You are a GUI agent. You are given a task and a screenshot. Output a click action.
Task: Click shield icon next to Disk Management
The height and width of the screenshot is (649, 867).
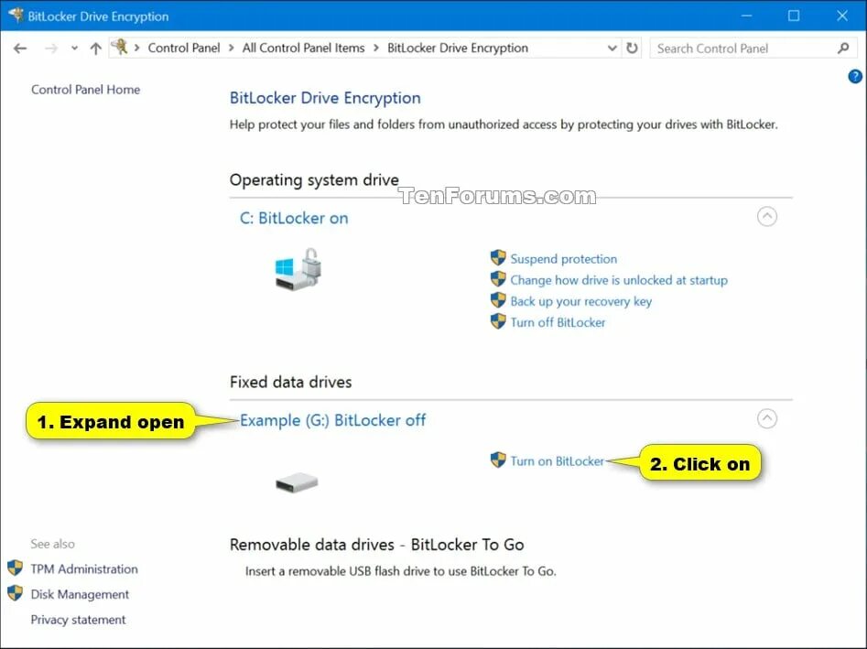[15, 593]
